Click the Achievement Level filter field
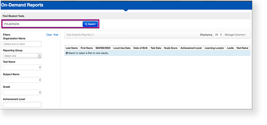Image resolution: width=267 pixels, height=125 pixels. click(22, 105)
